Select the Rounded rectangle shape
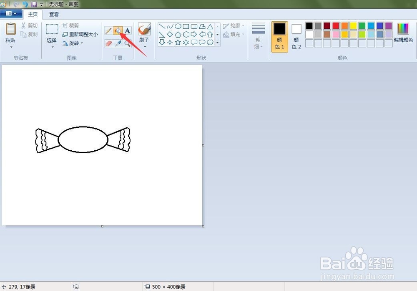Viewport: 417px width, 291px height. click(x=194, y=26)
